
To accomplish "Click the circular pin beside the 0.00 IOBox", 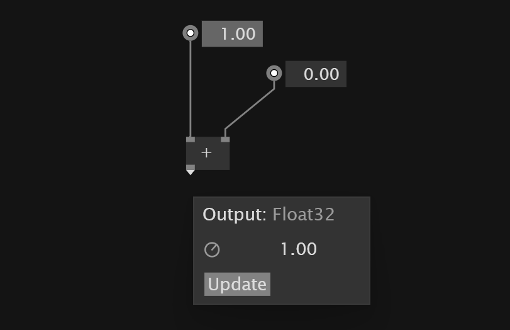I will point(274,73).
